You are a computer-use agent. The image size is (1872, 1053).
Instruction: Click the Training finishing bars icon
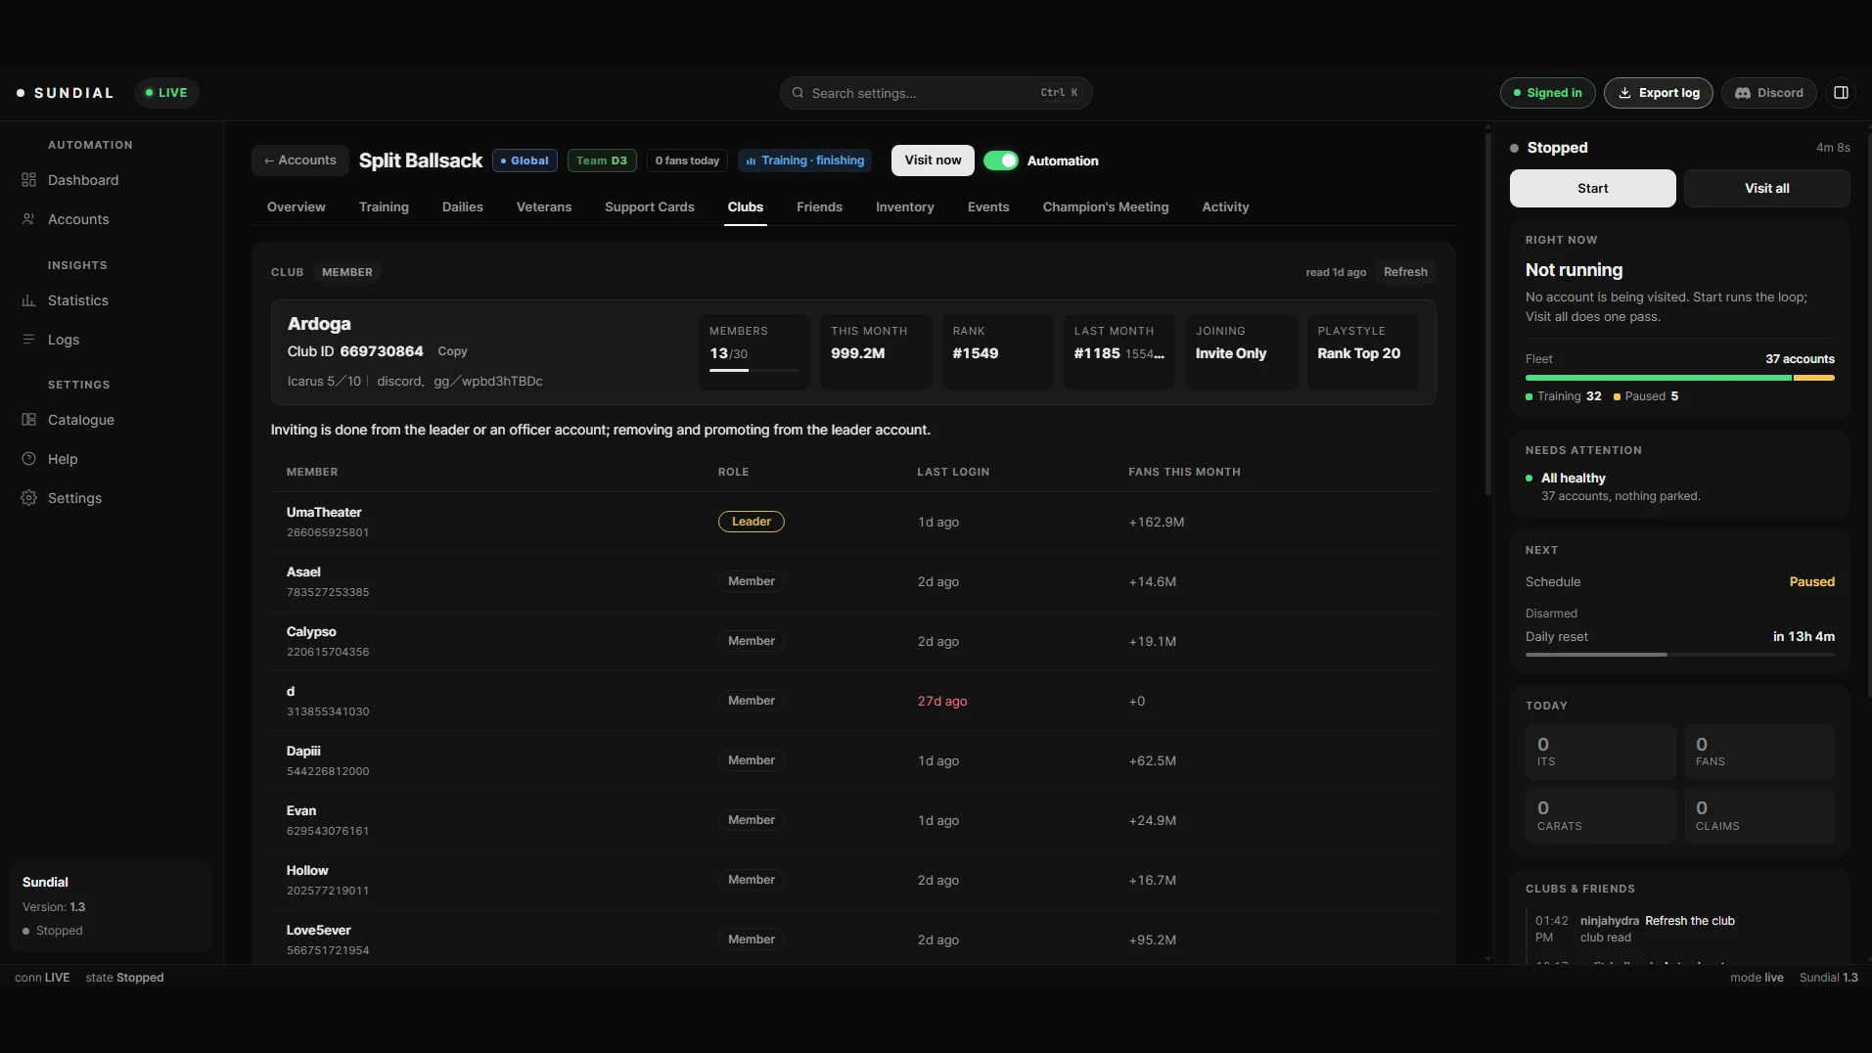[751, 161]
